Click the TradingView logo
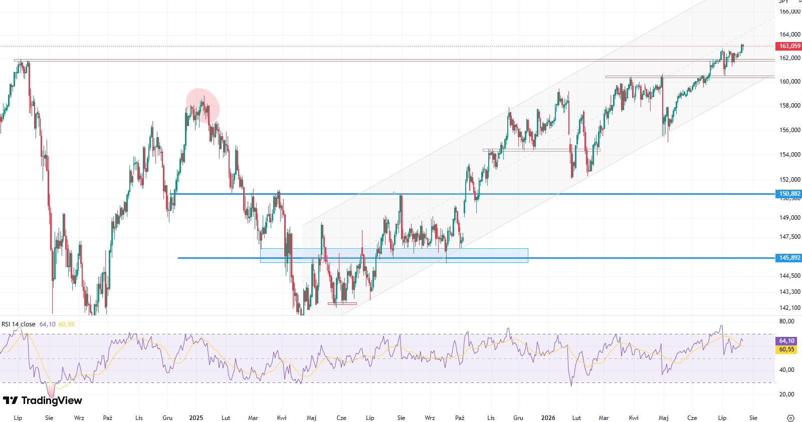The image size is (802, 422). click(x=43, y=400)
